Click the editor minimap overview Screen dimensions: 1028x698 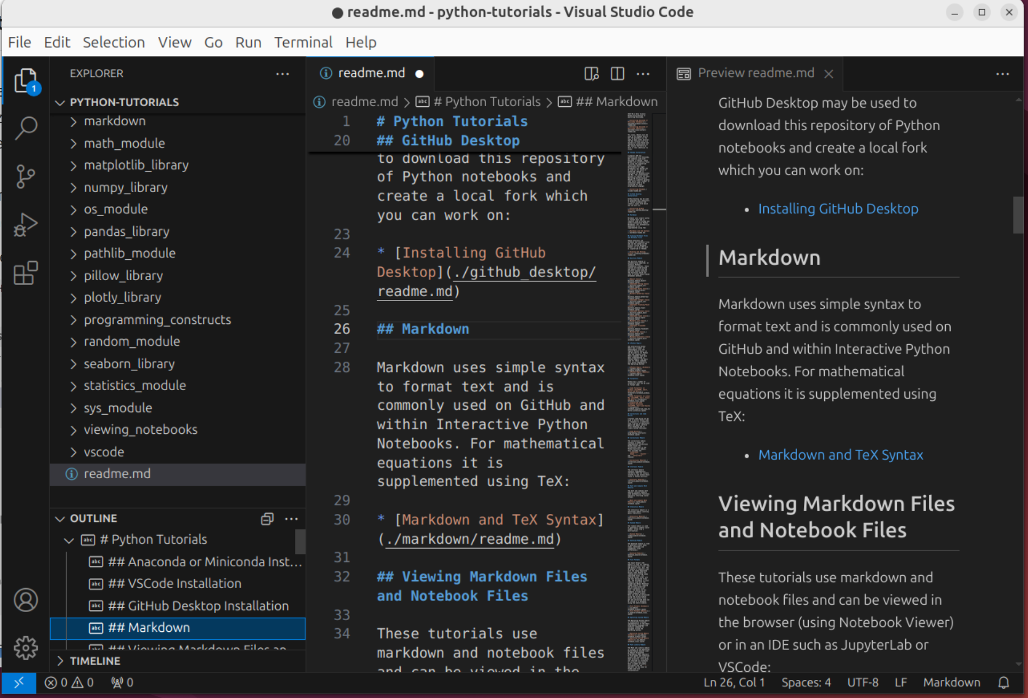(639, 374)
